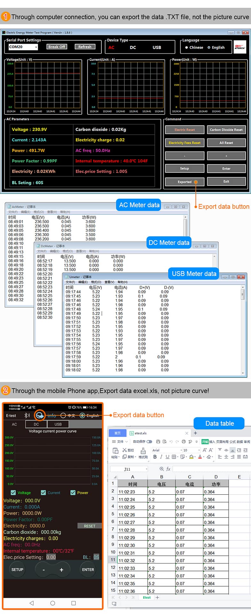Click the Break Off button
This screenshot has width=251, height=614.
tap(57, 47)
